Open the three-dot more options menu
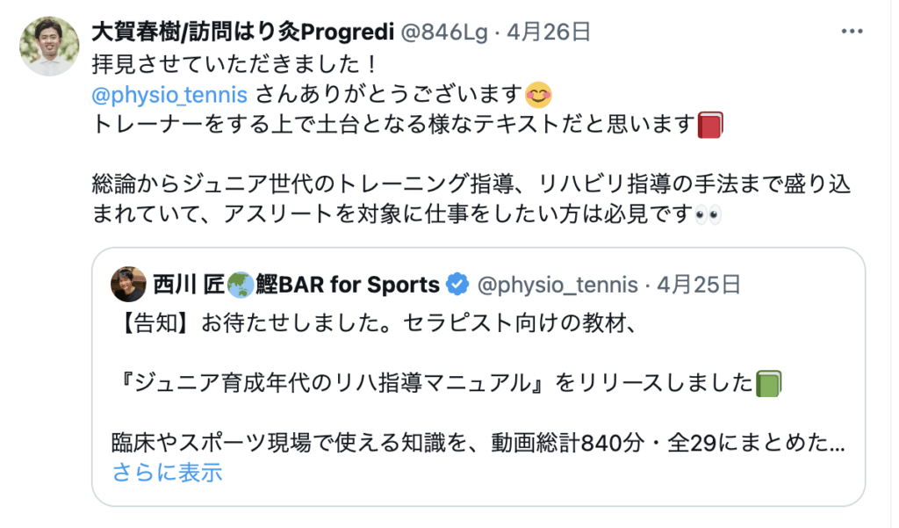The image size is (899, 528). pos(852,32)
